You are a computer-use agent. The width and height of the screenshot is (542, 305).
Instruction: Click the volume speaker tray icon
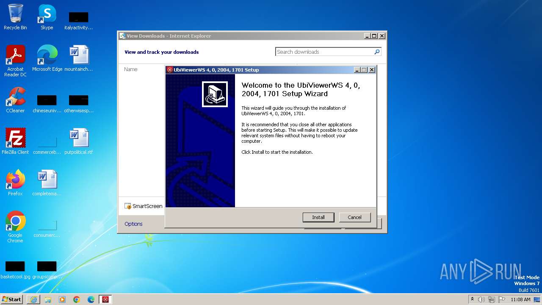coord(481,299)
